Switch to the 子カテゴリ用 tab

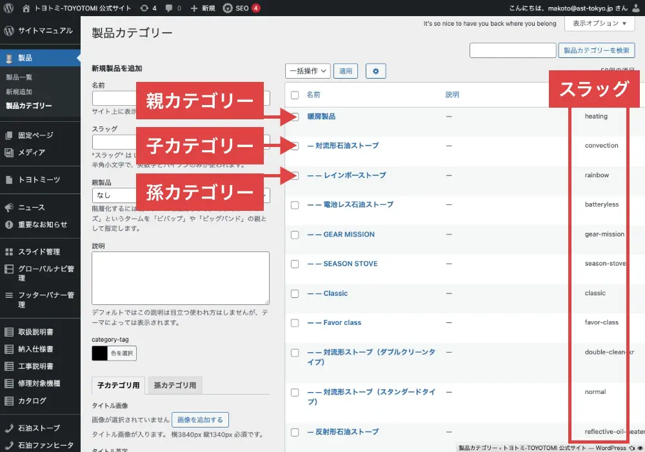click(119, 386)
